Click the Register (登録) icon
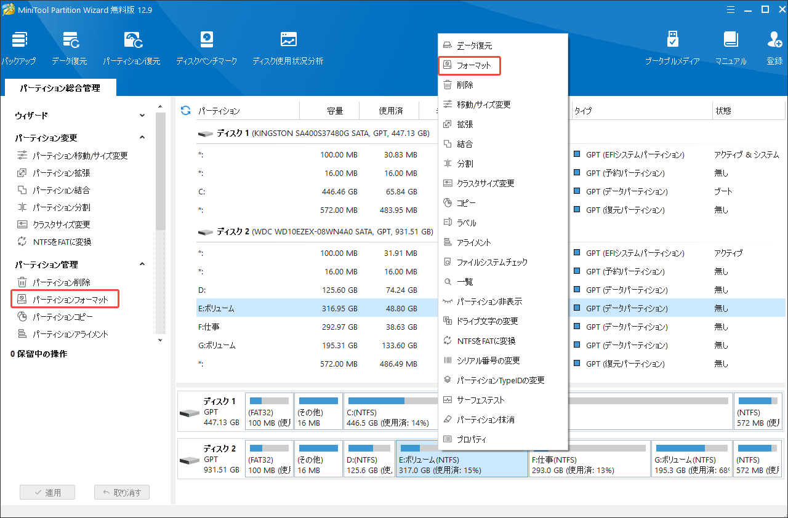788x518 pixels. (x=774, y=48)
